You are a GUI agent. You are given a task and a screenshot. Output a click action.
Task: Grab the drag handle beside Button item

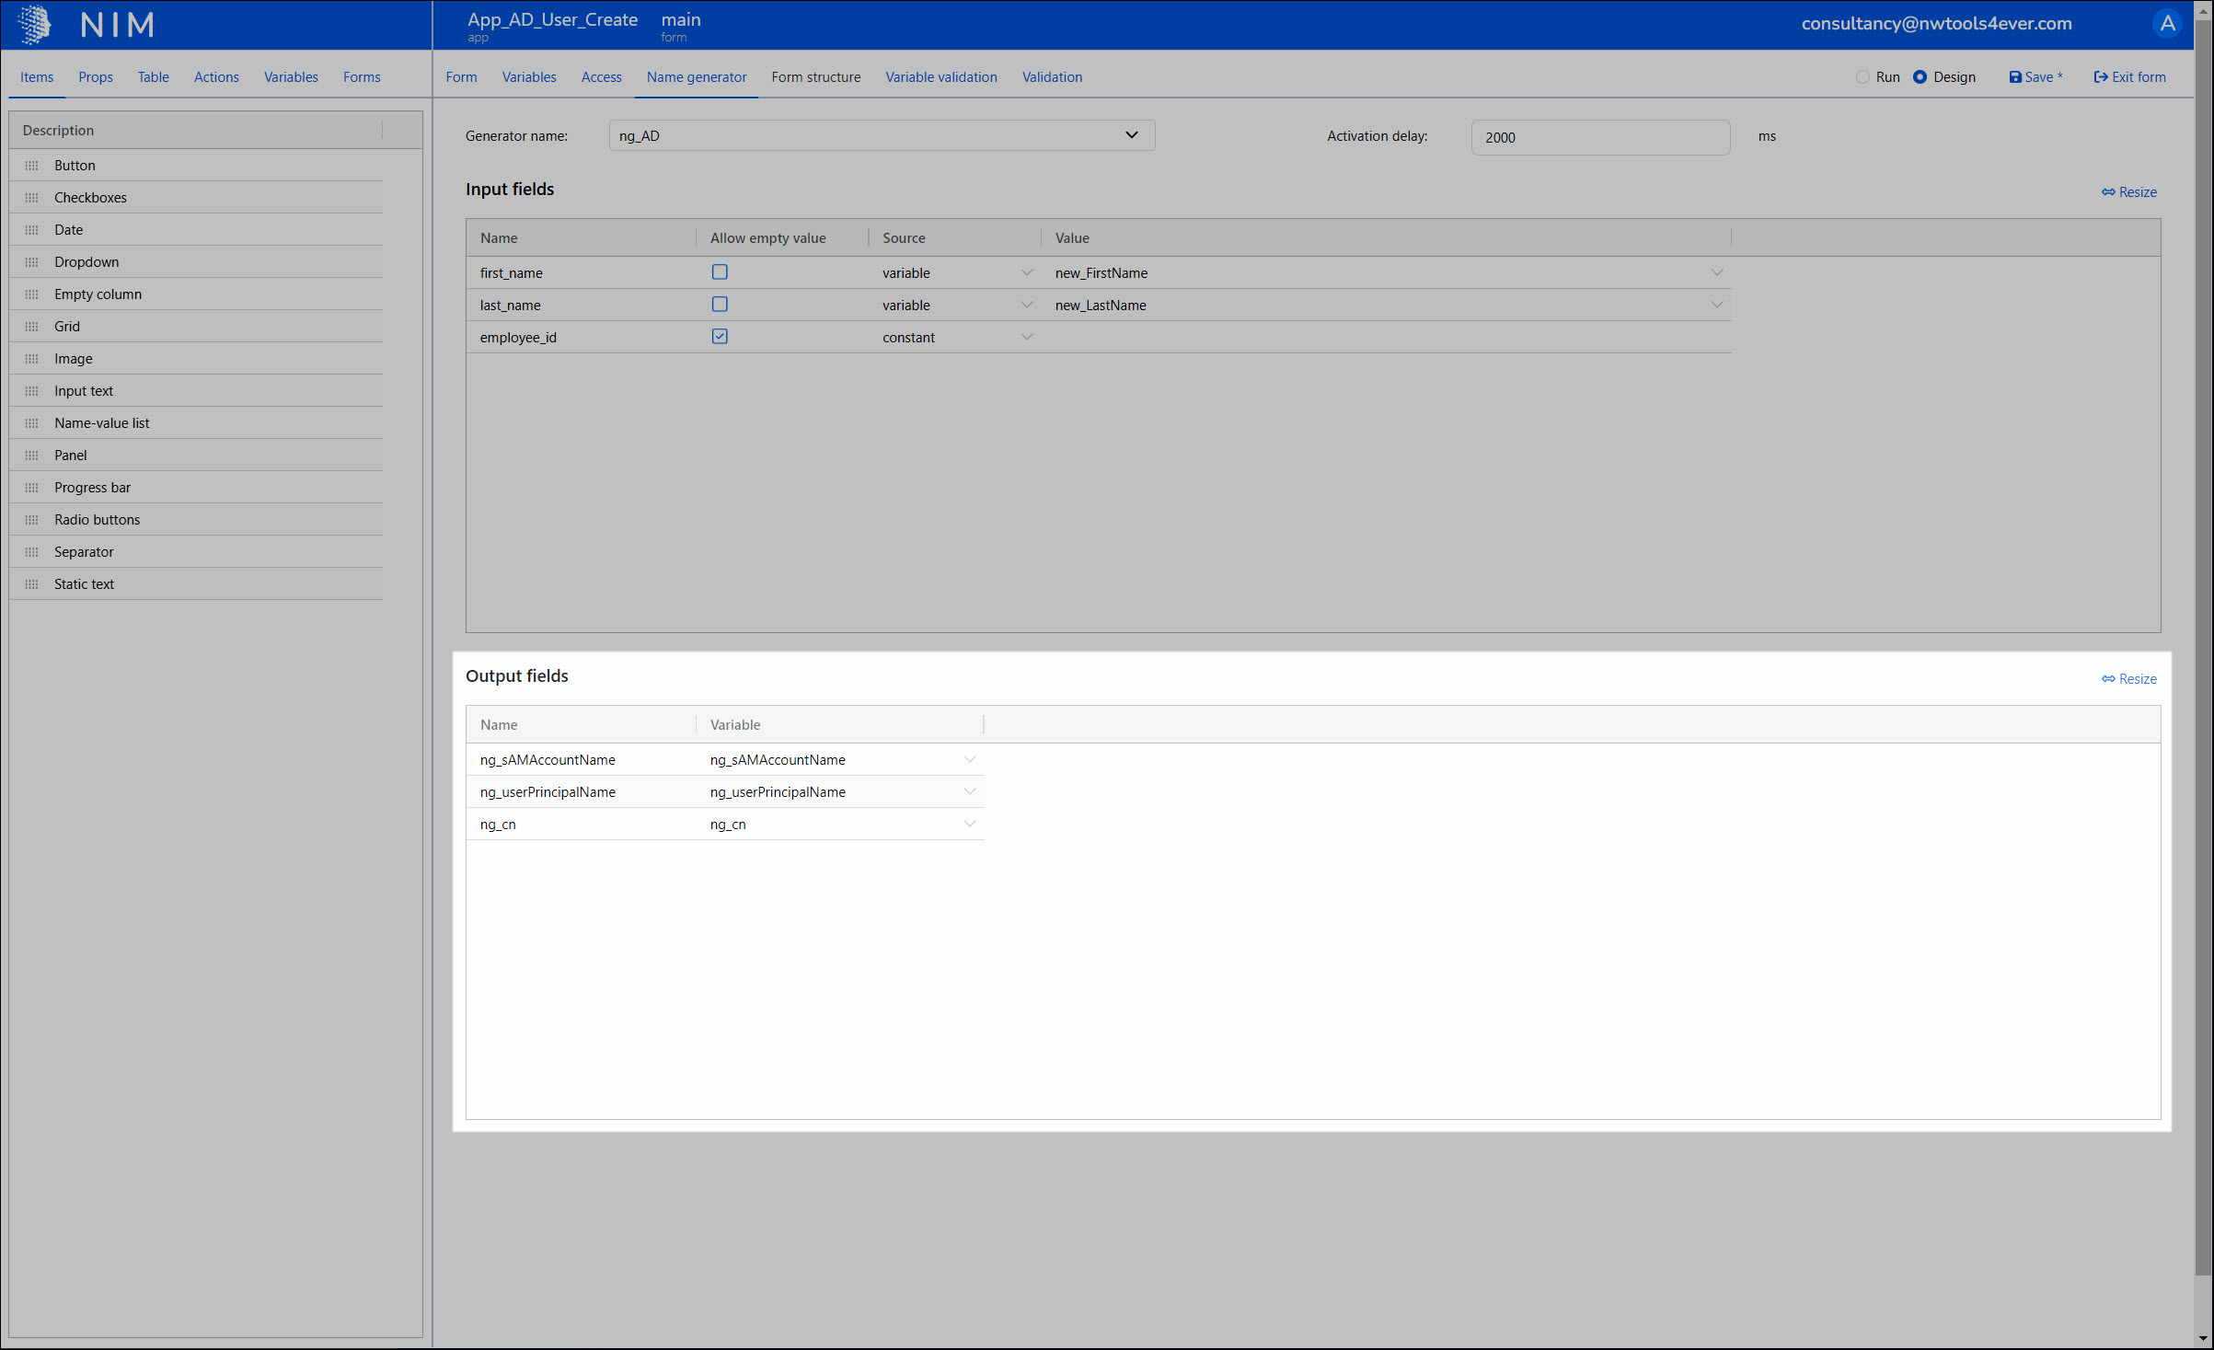32,166
